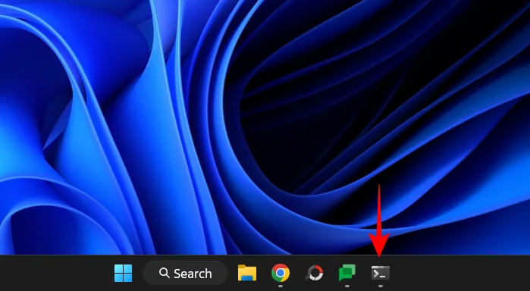Viewport: 530px width, 291px height.
Task: Open the Windows Start menu
Action: pos(124,273)
